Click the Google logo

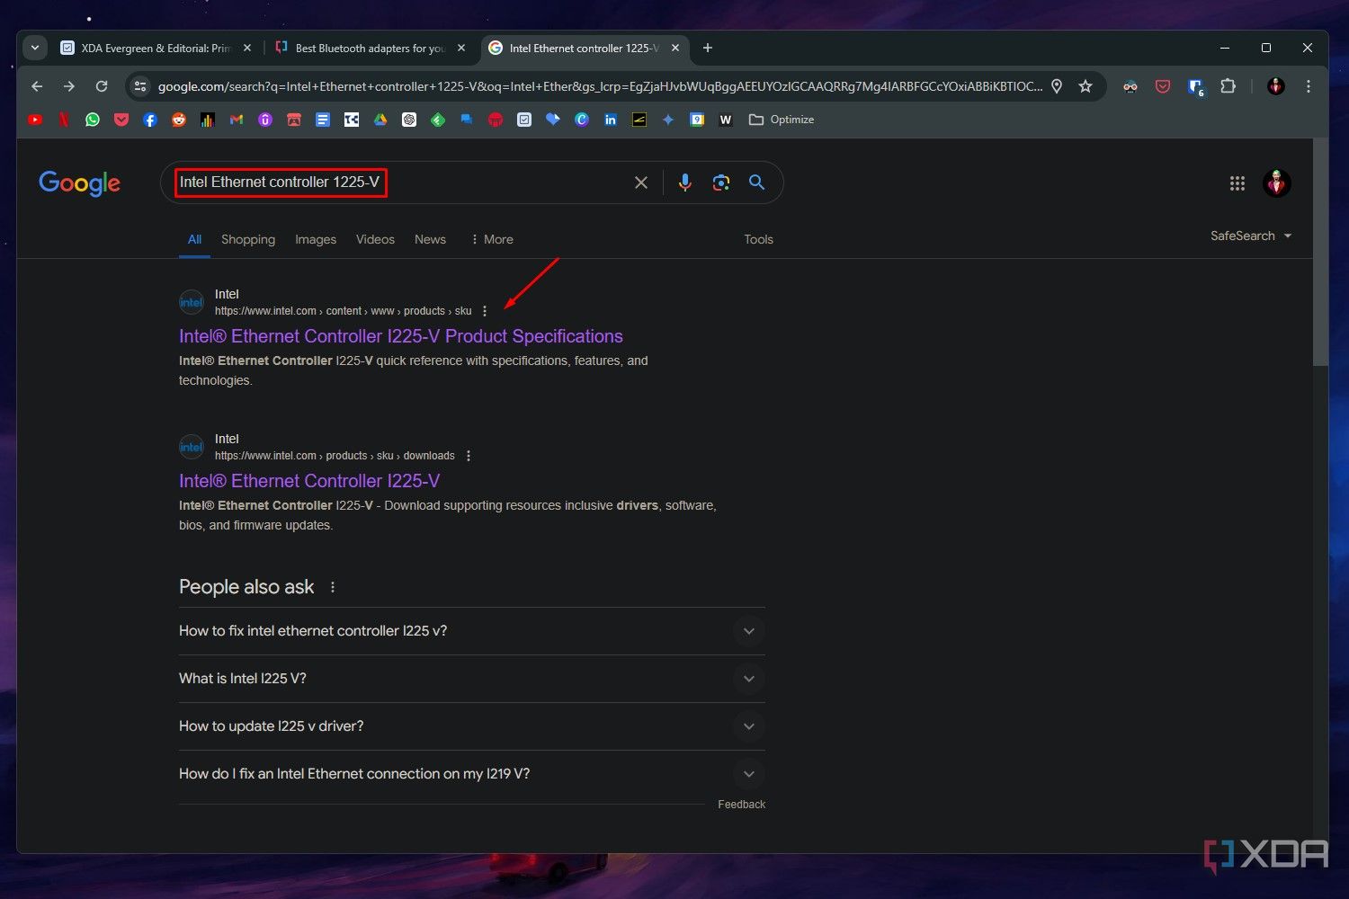point(80,183)
